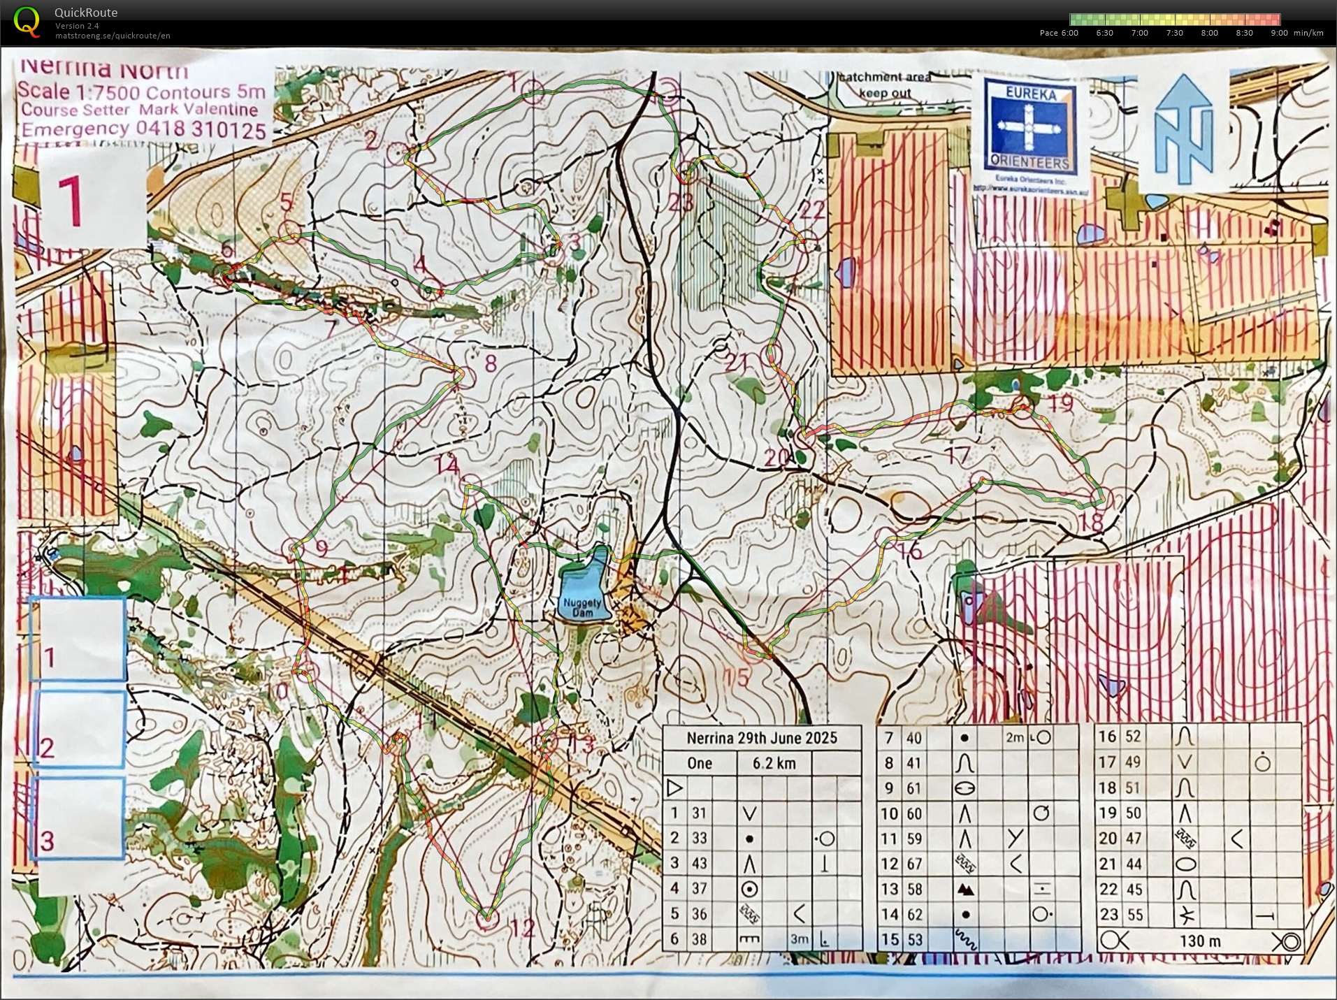The image size is (1337, 1000).
Task: Click the boulder cluster symbol for control 13
Action: [x=965, y=890]
